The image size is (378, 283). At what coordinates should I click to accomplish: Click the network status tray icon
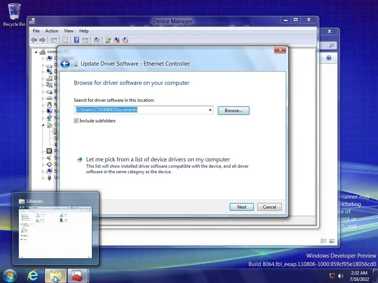(x=332, y=276)
